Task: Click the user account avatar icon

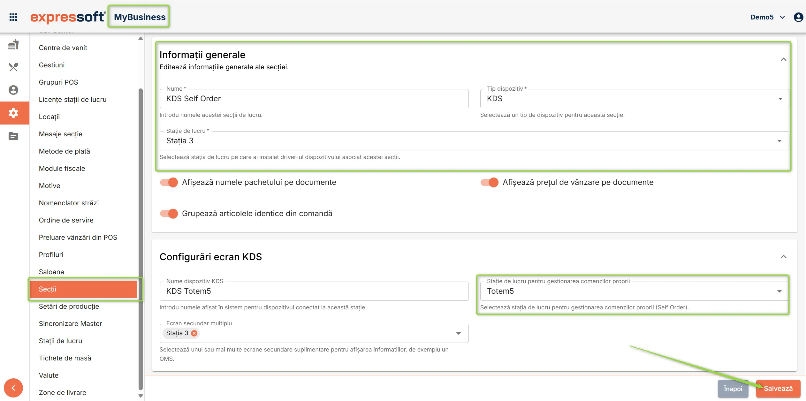Action: tap(798, 17)
